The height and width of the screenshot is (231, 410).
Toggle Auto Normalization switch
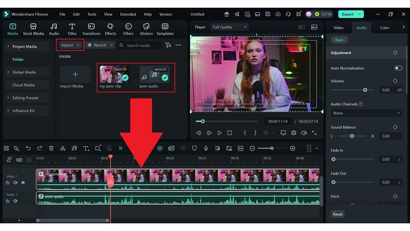(398, 68)
